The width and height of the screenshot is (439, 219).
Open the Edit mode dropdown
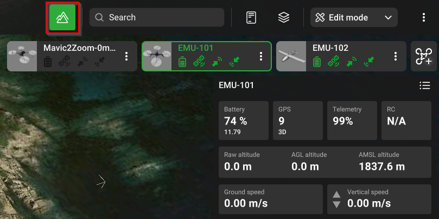pos(354,17)
